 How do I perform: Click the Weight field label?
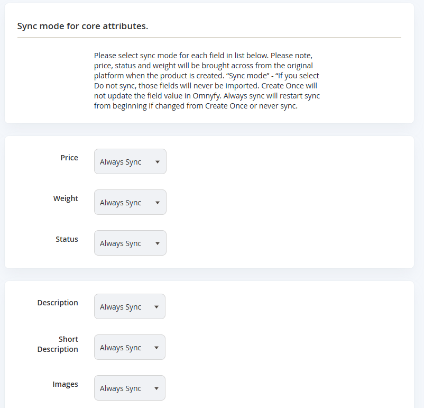66,198
